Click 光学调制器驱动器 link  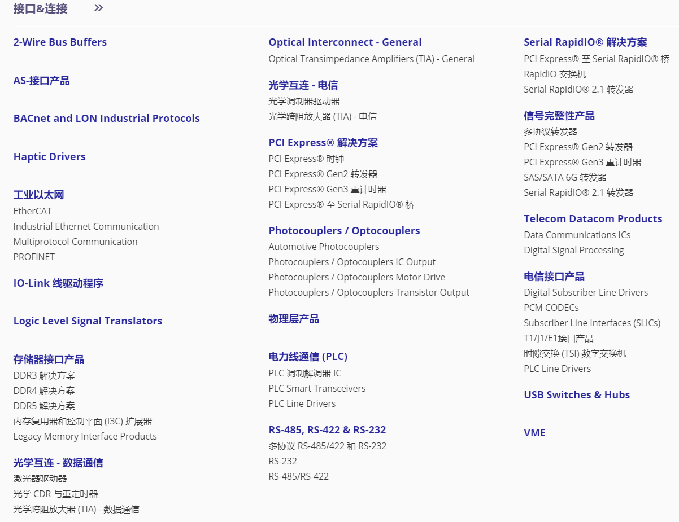(x=304, y=102)
